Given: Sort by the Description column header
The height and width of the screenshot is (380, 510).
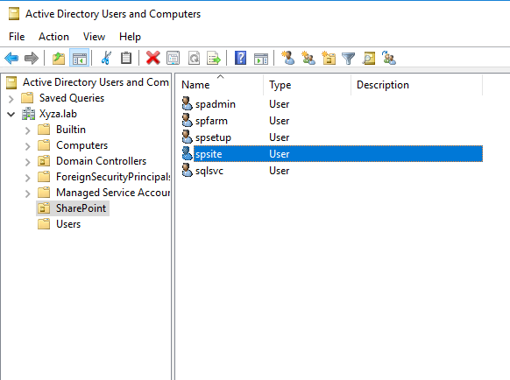Looking at the screenshot, I should [x=416, y=85].
